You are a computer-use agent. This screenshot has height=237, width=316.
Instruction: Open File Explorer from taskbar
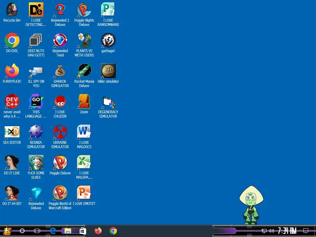pos(68,231)
